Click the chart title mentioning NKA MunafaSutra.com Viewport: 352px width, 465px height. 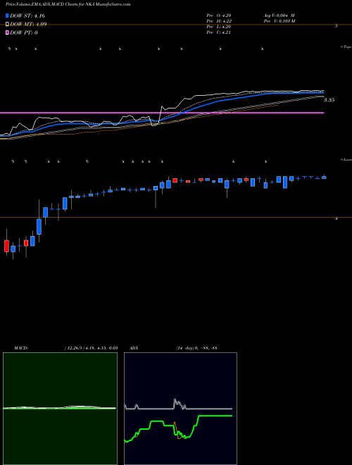pos(68,4)
